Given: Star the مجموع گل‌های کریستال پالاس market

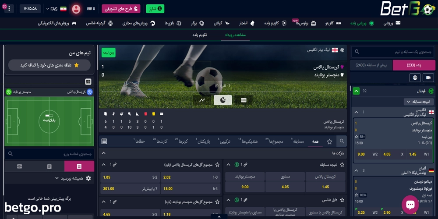Looking at the screenshot, I should click(217, 165).
